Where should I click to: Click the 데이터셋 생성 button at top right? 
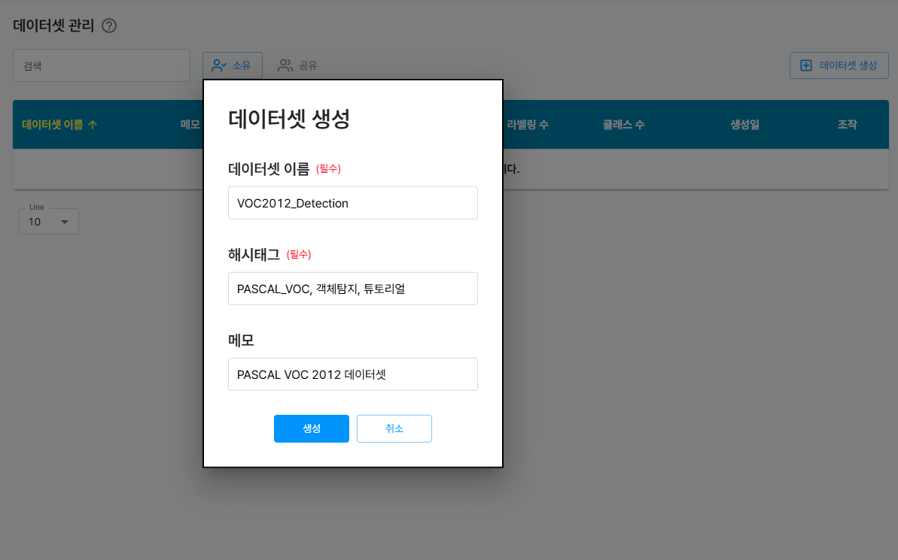[x=839, y=65]
